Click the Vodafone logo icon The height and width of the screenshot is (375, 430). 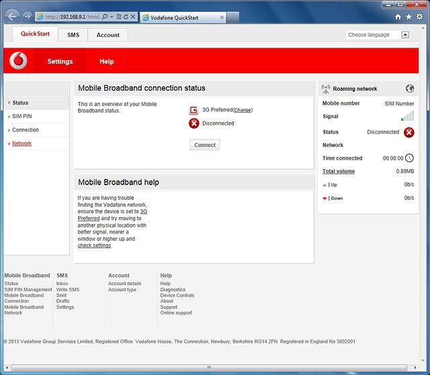[x=19, y=61]
